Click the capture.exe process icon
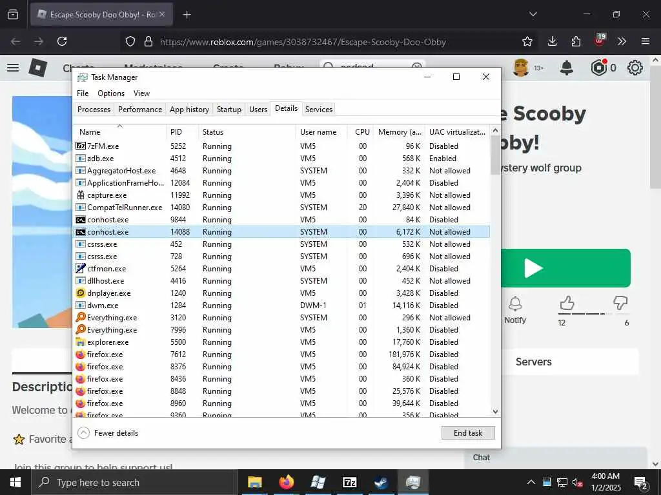Image resolution: width=661 pixels, height=495 pixels. click(81, 195)
